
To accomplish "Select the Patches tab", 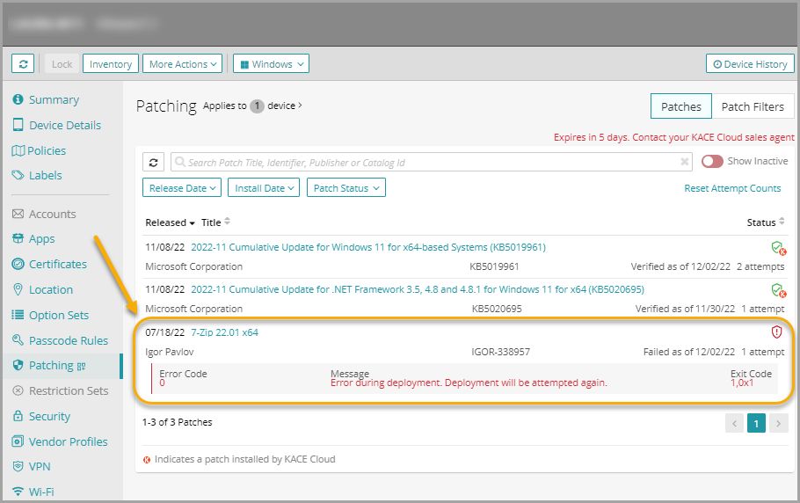I will tap(680, 106).
